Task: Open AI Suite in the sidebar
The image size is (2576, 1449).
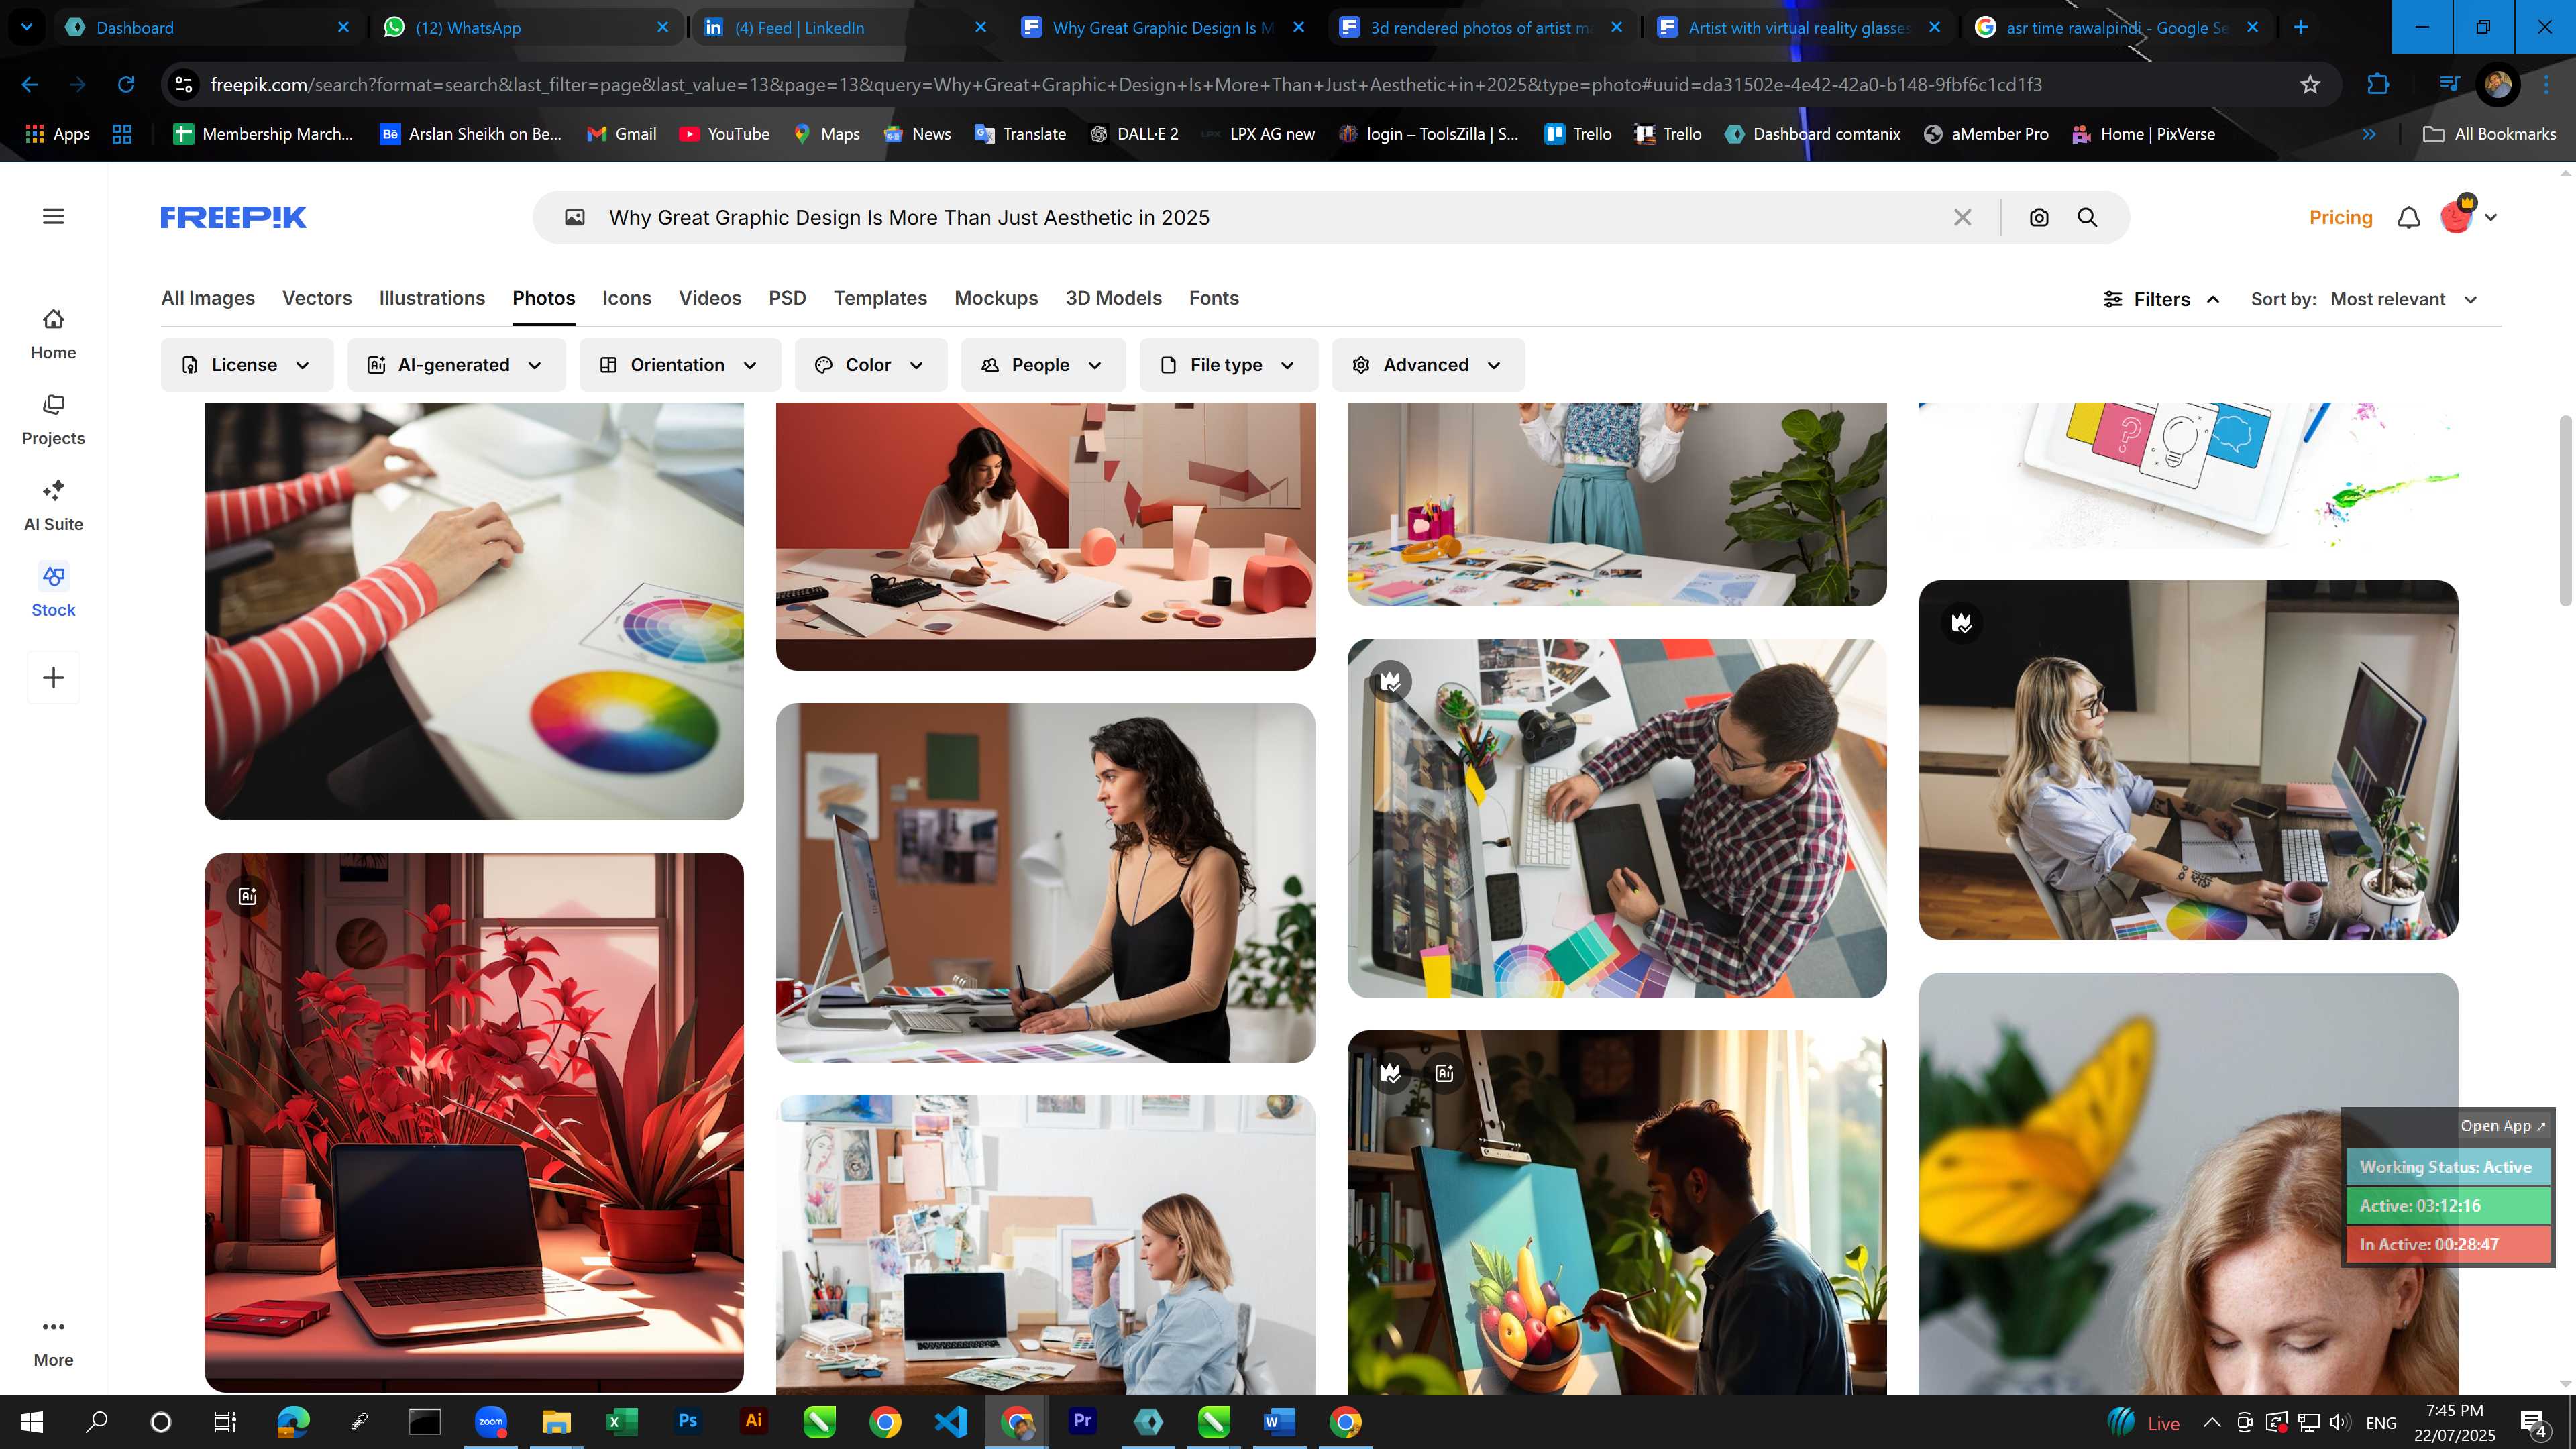Action: click(x=53, y=506)
